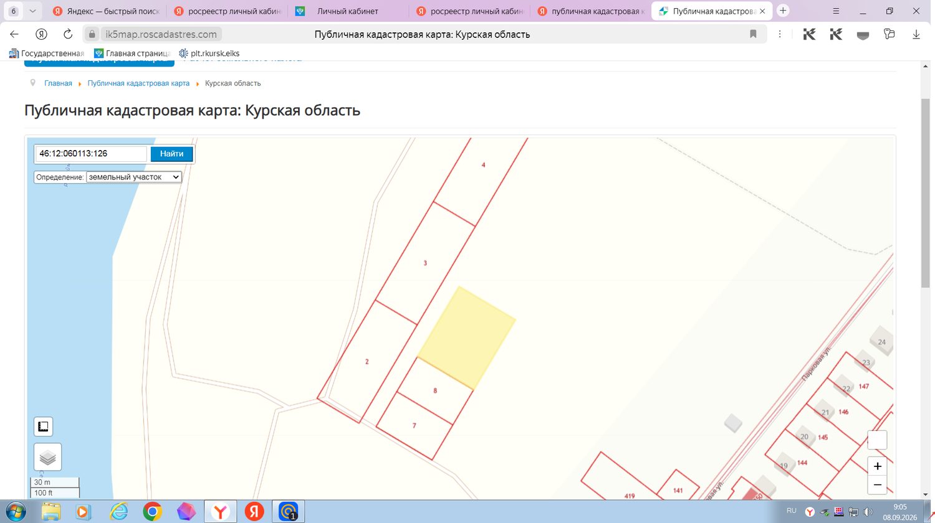This screenshot has width=935, height=523.
Task: Open the address bar page menu
Action: (x=780, y=34)
